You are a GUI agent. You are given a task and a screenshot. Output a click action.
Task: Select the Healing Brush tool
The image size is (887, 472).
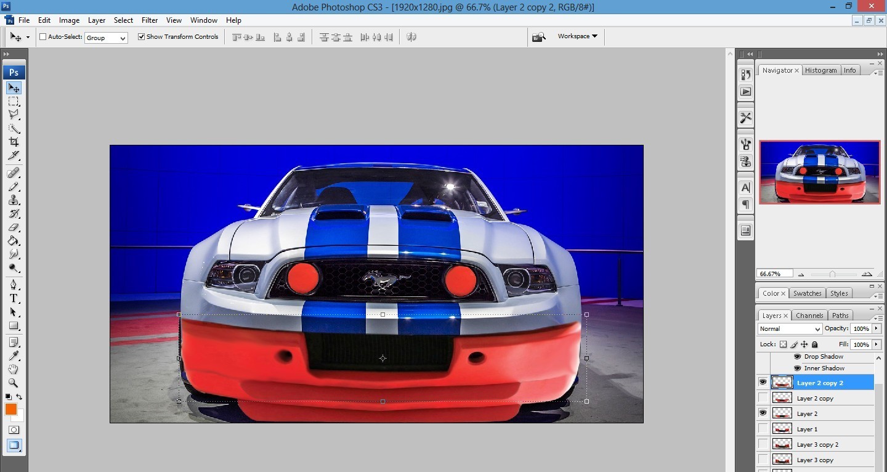click(x=14, y=172)
